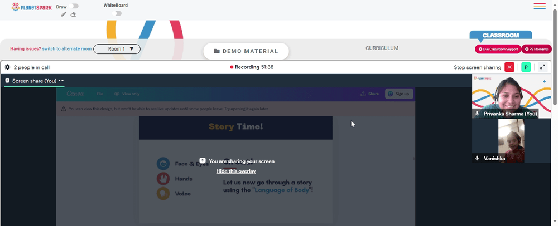Open the Canva File menu
Screen dimensions: 558x226
(x=100, y=94)
